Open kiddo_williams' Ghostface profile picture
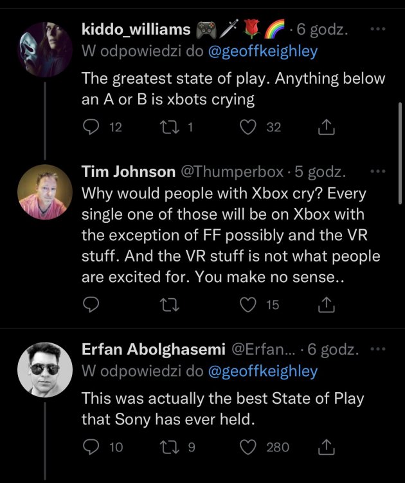Image resolution: width=405 pixels, height=483 pixels. point(44,49)
